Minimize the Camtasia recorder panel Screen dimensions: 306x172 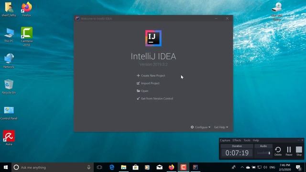[x=298, y=140]
